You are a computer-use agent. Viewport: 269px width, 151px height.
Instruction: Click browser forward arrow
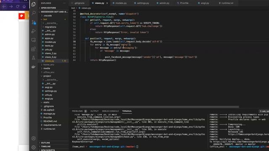[x=11, y=7]
